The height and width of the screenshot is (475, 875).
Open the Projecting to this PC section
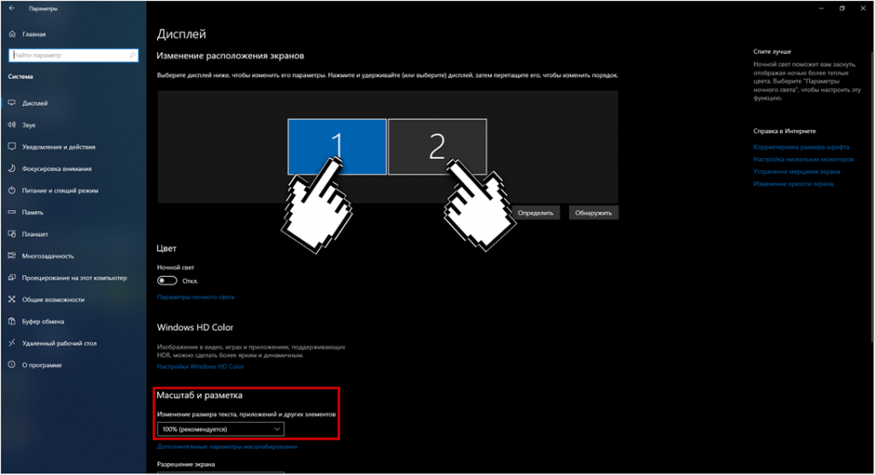74,278
